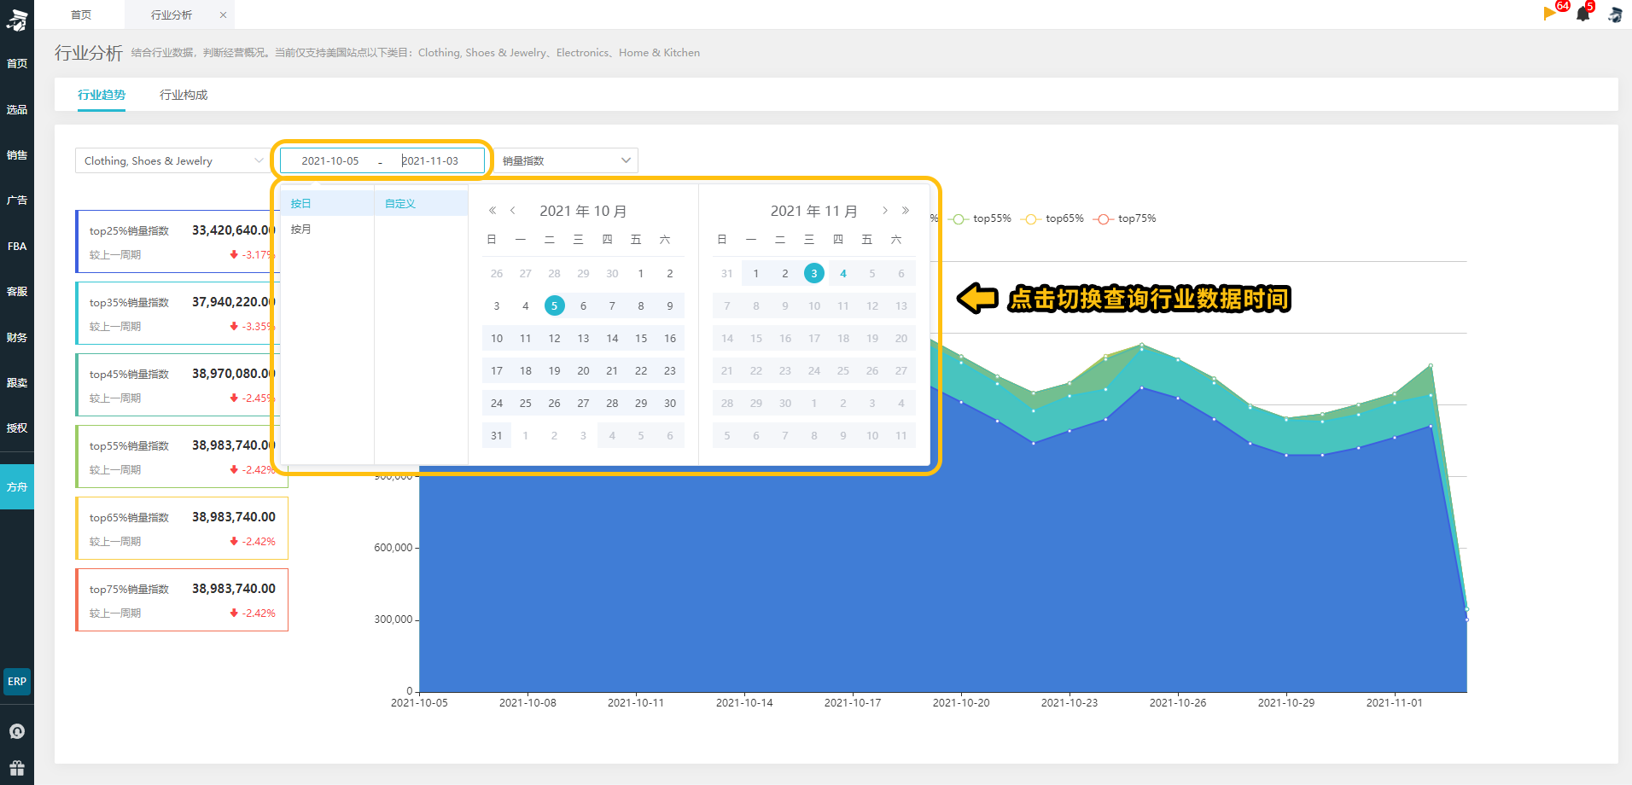Close the 行业分析 tab

coord(224,15)
